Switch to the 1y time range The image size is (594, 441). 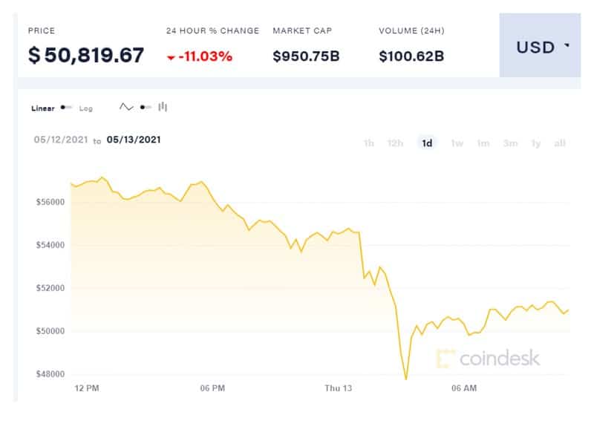click(535, 143)
